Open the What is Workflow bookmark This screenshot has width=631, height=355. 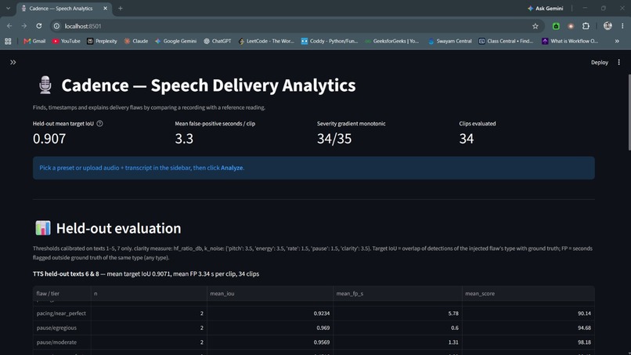tap(570, 41)
